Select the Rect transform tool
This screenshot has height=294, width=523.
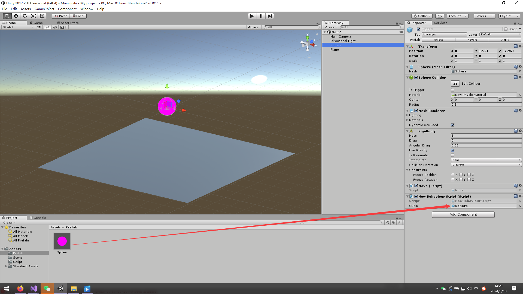coord(42,16)
